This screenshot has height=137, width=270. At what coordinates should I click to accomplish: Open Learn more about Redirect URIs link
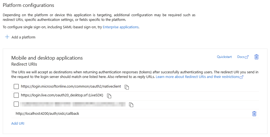pyautogui.click(x=199, y=77)
